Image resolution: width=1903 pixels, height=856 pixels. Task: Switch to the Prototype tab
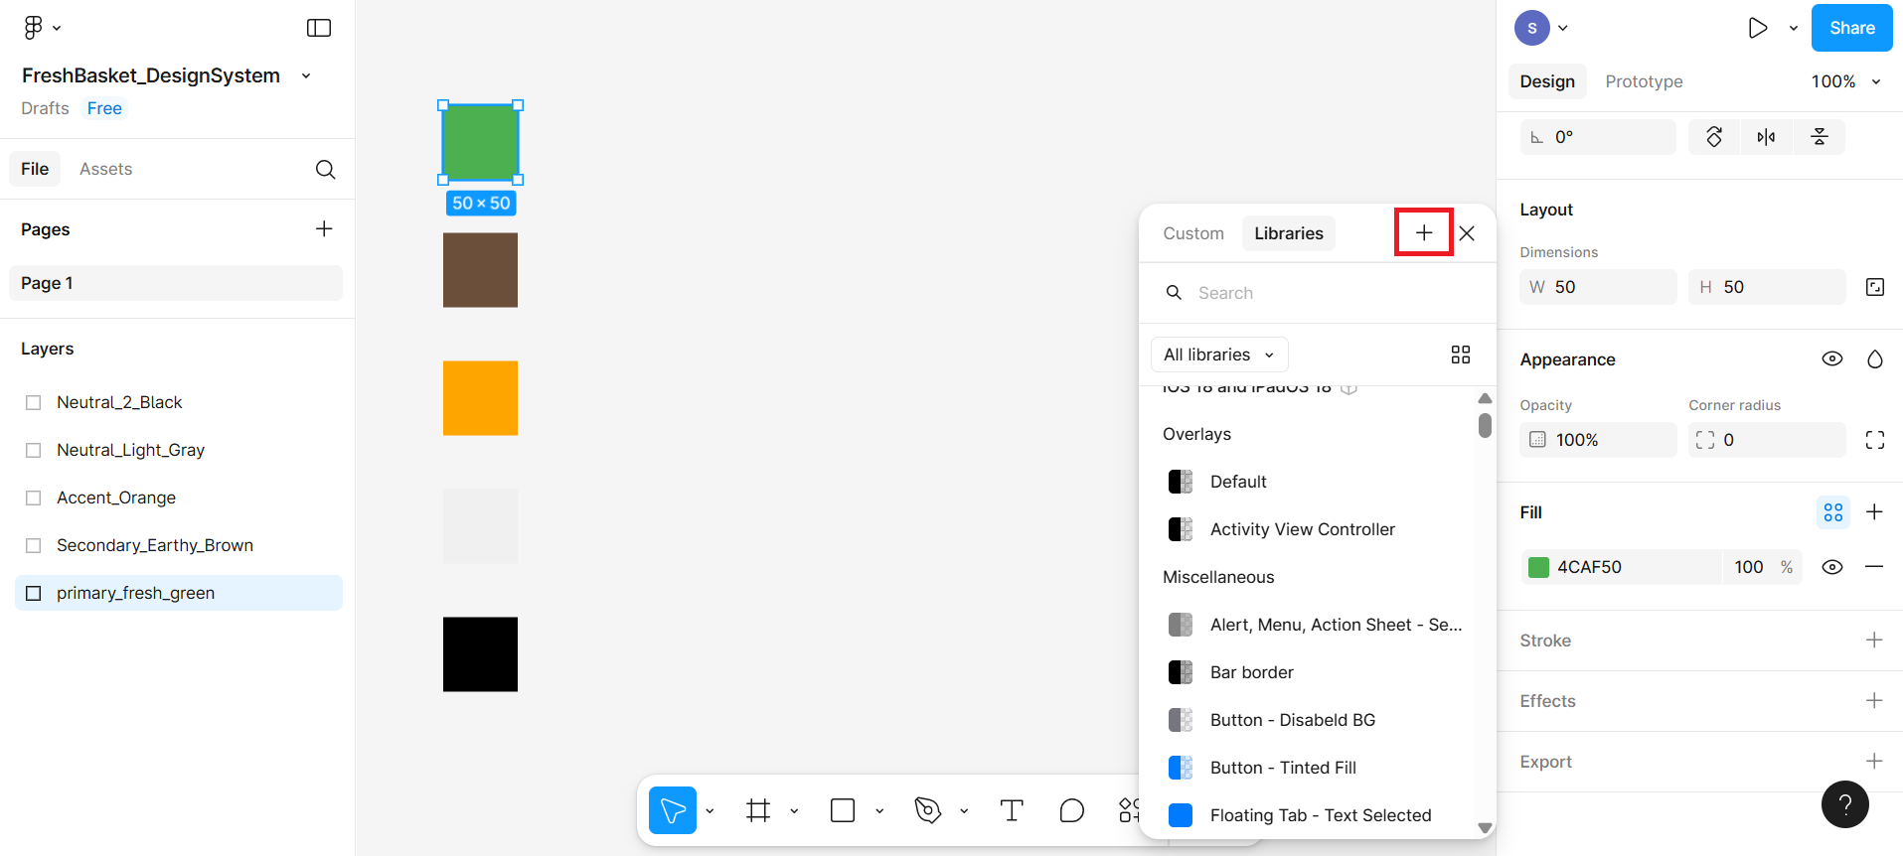click(x=1644, y=81)
